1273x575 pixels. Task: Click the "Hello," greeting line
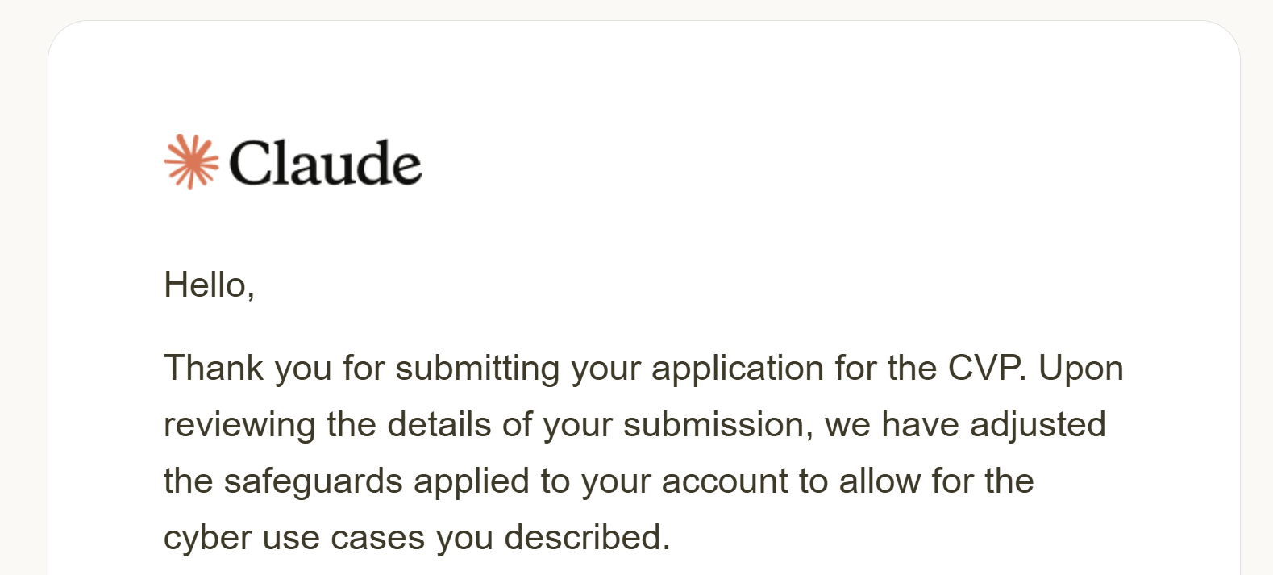[209, 285]
